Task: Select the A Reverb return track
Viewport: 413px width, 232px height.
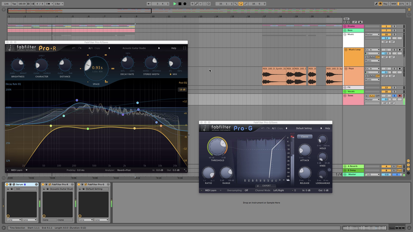Action: (x=353, y=166)
